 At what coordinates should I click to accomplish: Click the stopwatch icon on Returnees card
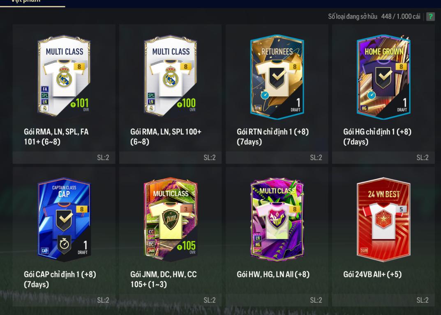[265, 95]
